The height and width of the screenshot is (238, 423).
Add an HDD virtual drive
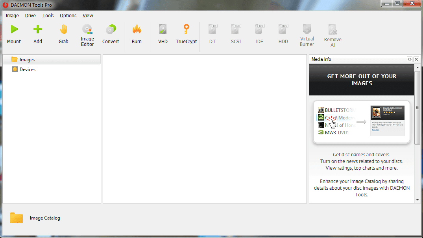(283, 29)
